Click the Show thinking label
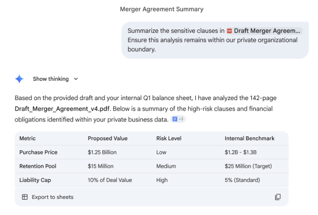The image size is (318, 215). pyautogui.click(x=51, y=79)
